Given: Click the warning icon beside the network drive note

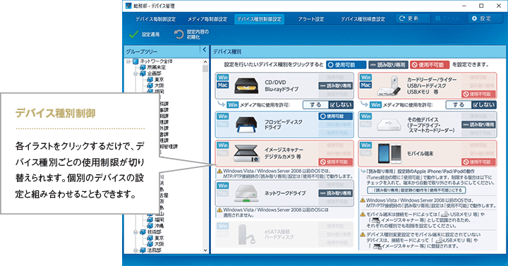Looking at the screenshot, I should [x=219, y=210].
